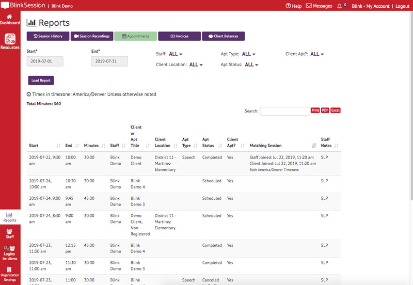Image resolution: width=413 pixels, height=285 pixels.
Task: Open the Dashboard home icon
Action: 10,20
